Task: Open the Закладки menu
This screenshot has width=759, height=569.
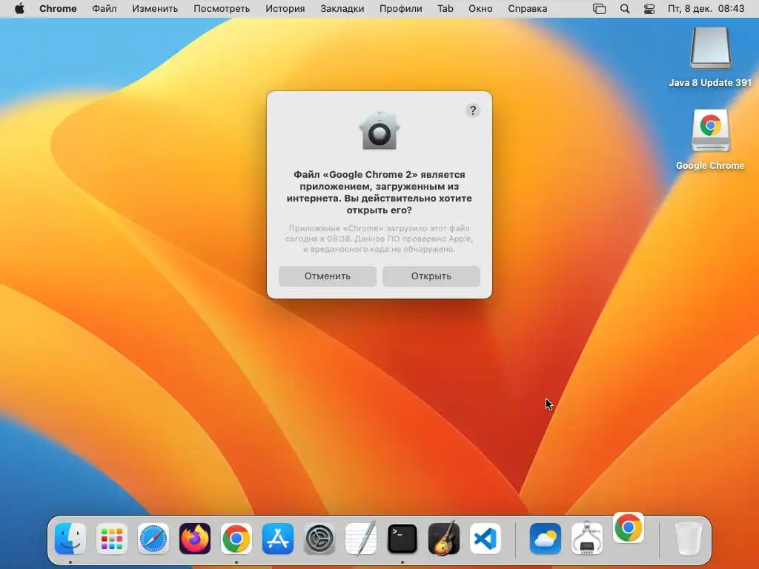Action: click(342, 9)
